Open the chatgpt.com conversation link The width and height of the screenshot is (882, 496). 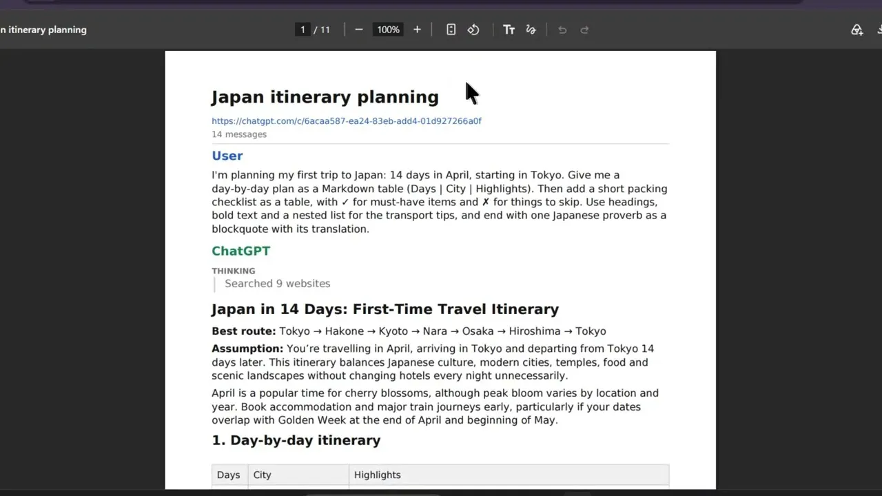[x=347, y=121]
